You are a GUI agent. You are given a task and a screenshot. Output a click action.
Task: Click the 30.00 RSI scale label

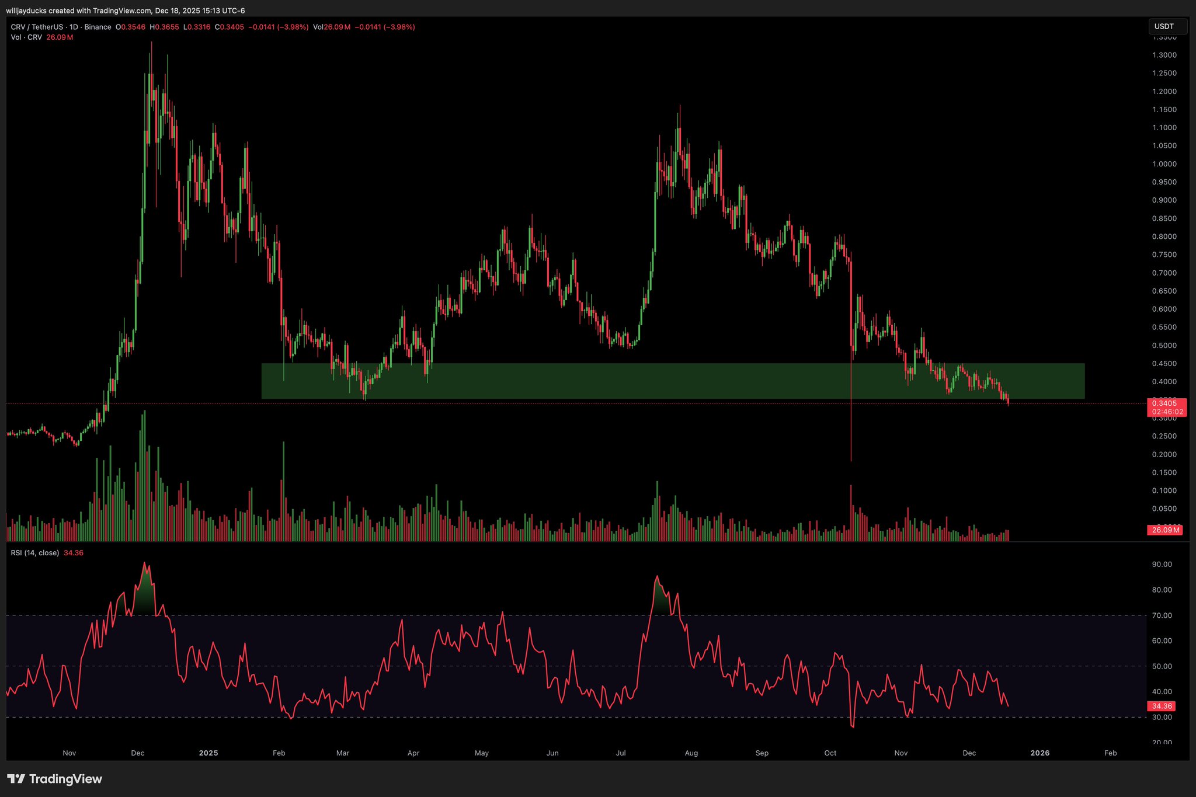1162,717
